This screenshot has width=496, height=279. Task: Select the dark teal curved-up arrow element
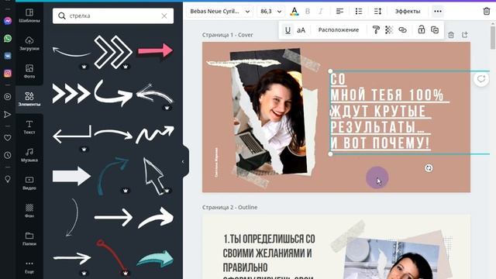coord(113,176)
